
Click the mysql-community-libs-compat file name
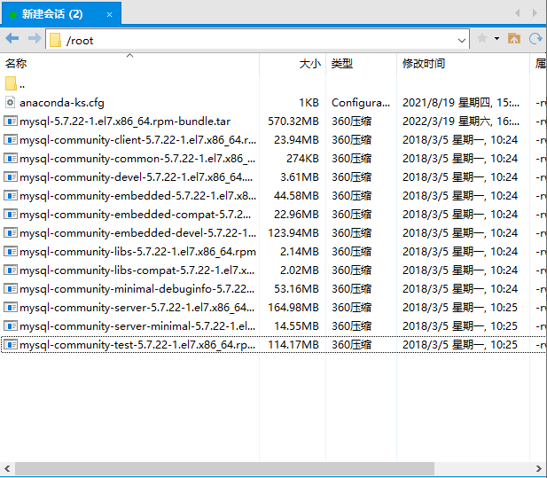point(137,270)
